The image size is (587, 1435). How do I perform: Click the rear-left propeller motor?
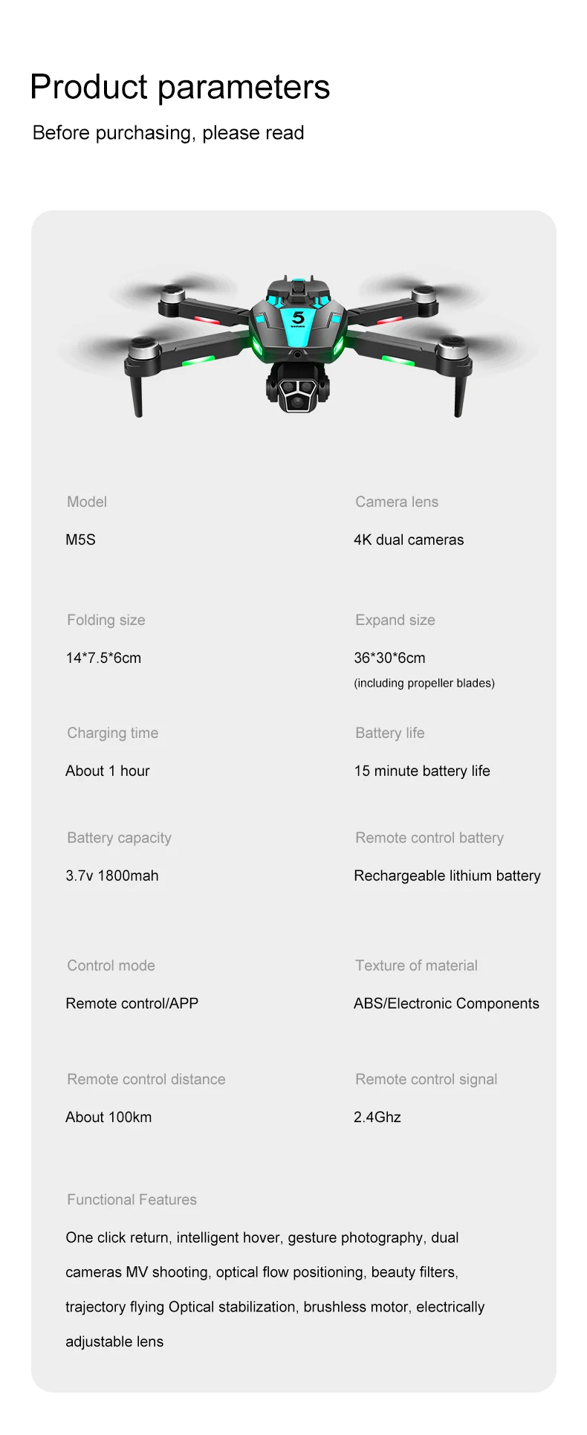click(172, 297)
